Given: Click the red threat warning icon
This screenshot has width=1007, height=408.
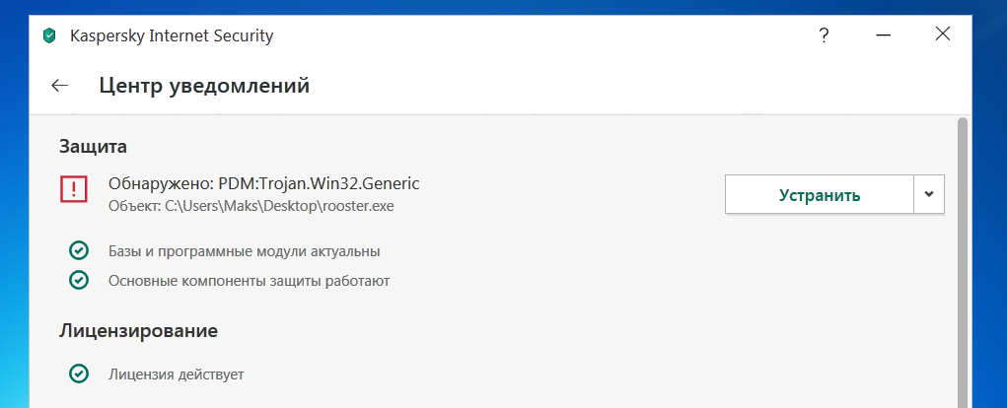Looking at the screenshot, I should (74, 189).
